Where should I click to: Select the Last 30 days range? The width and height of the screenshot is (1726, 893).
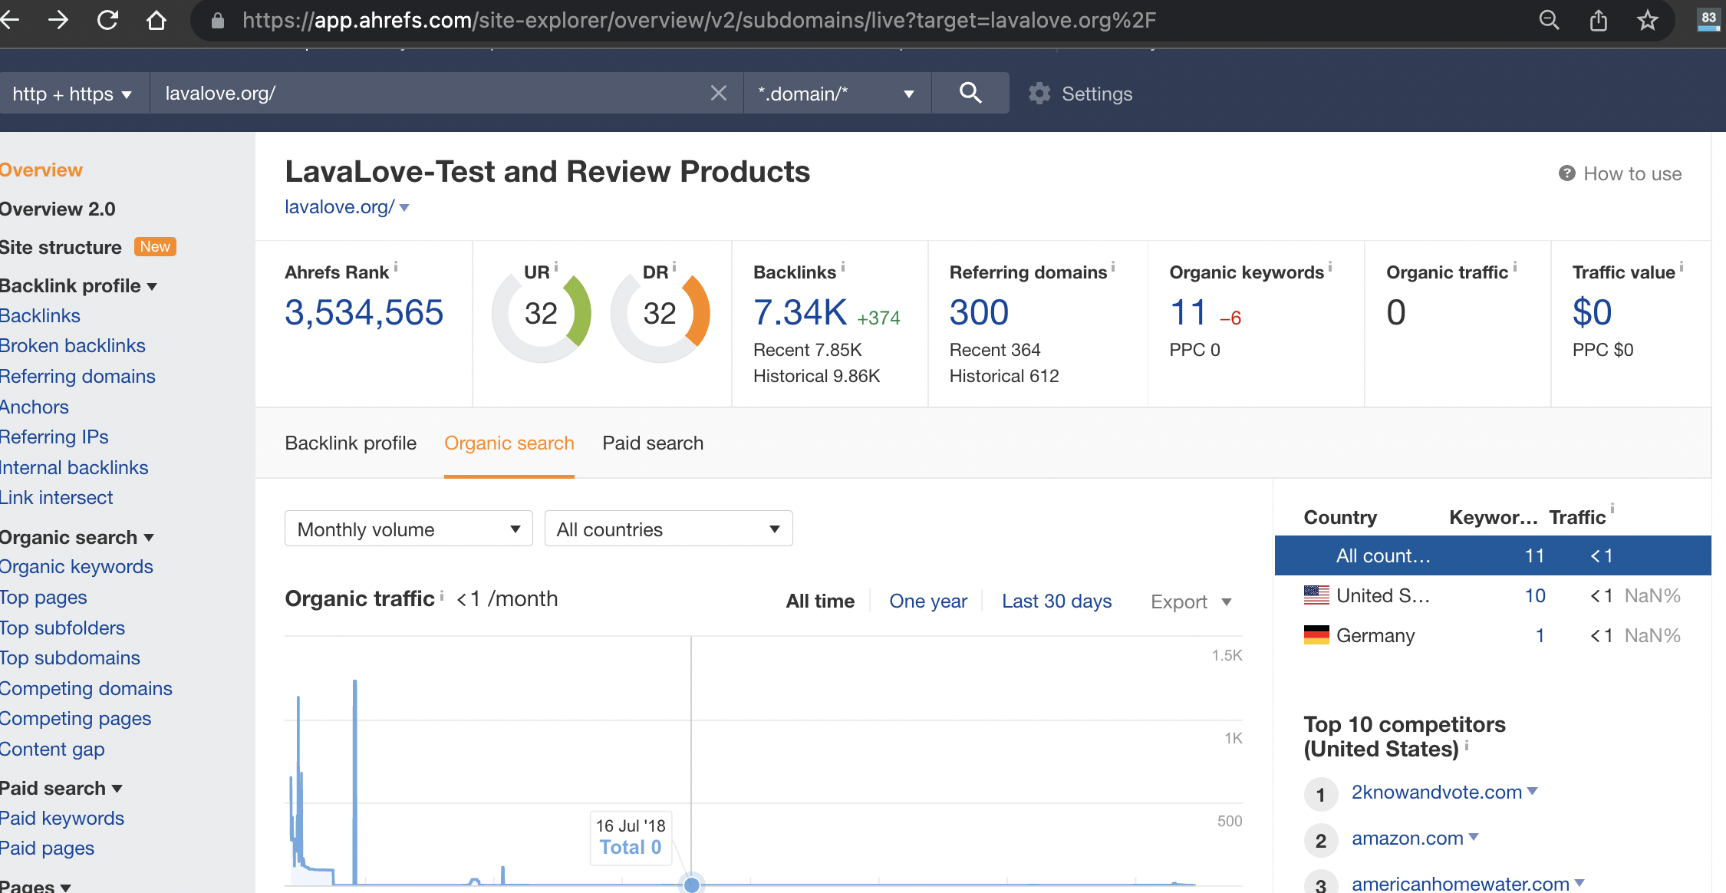pos(1056,601)
